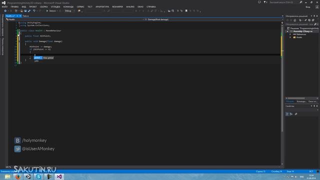Open the СБОРКА menu
Viewport: 320px width, 180px height.
point(43,6)
